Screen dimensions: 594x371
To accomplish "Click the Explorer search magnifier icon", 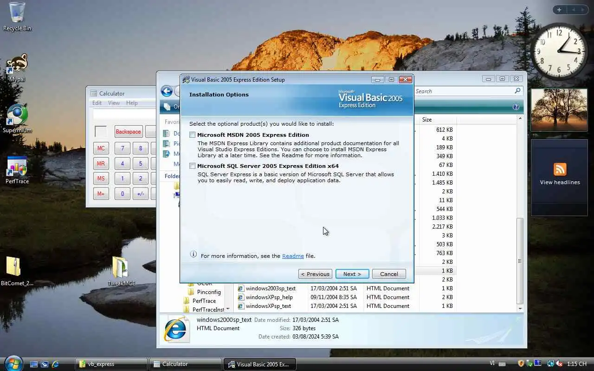I will pyautogui.click(x=517, y=91).
